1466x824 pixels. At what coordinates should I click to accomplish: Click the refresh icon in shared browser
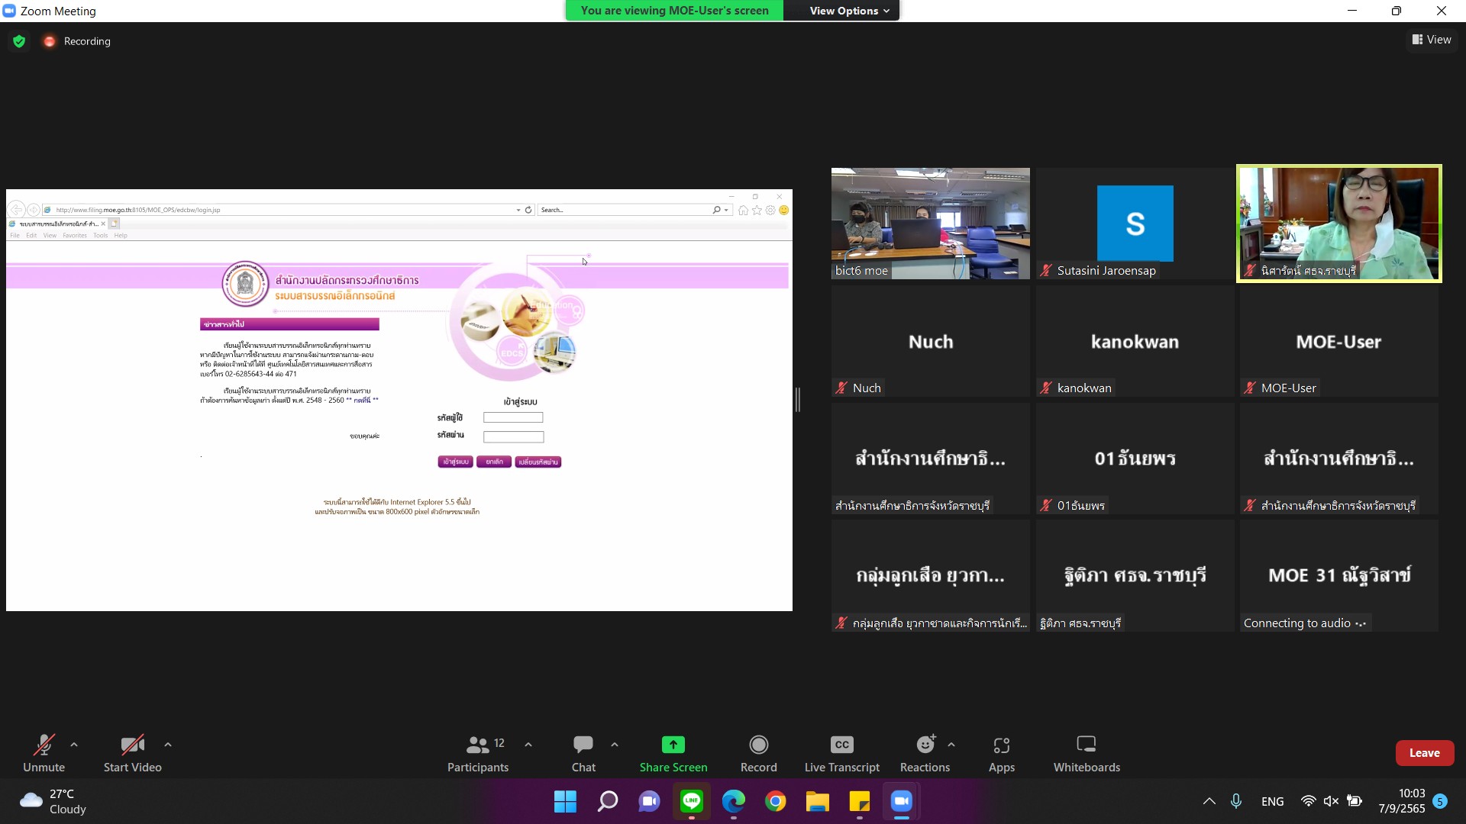[x=528, y=210]
